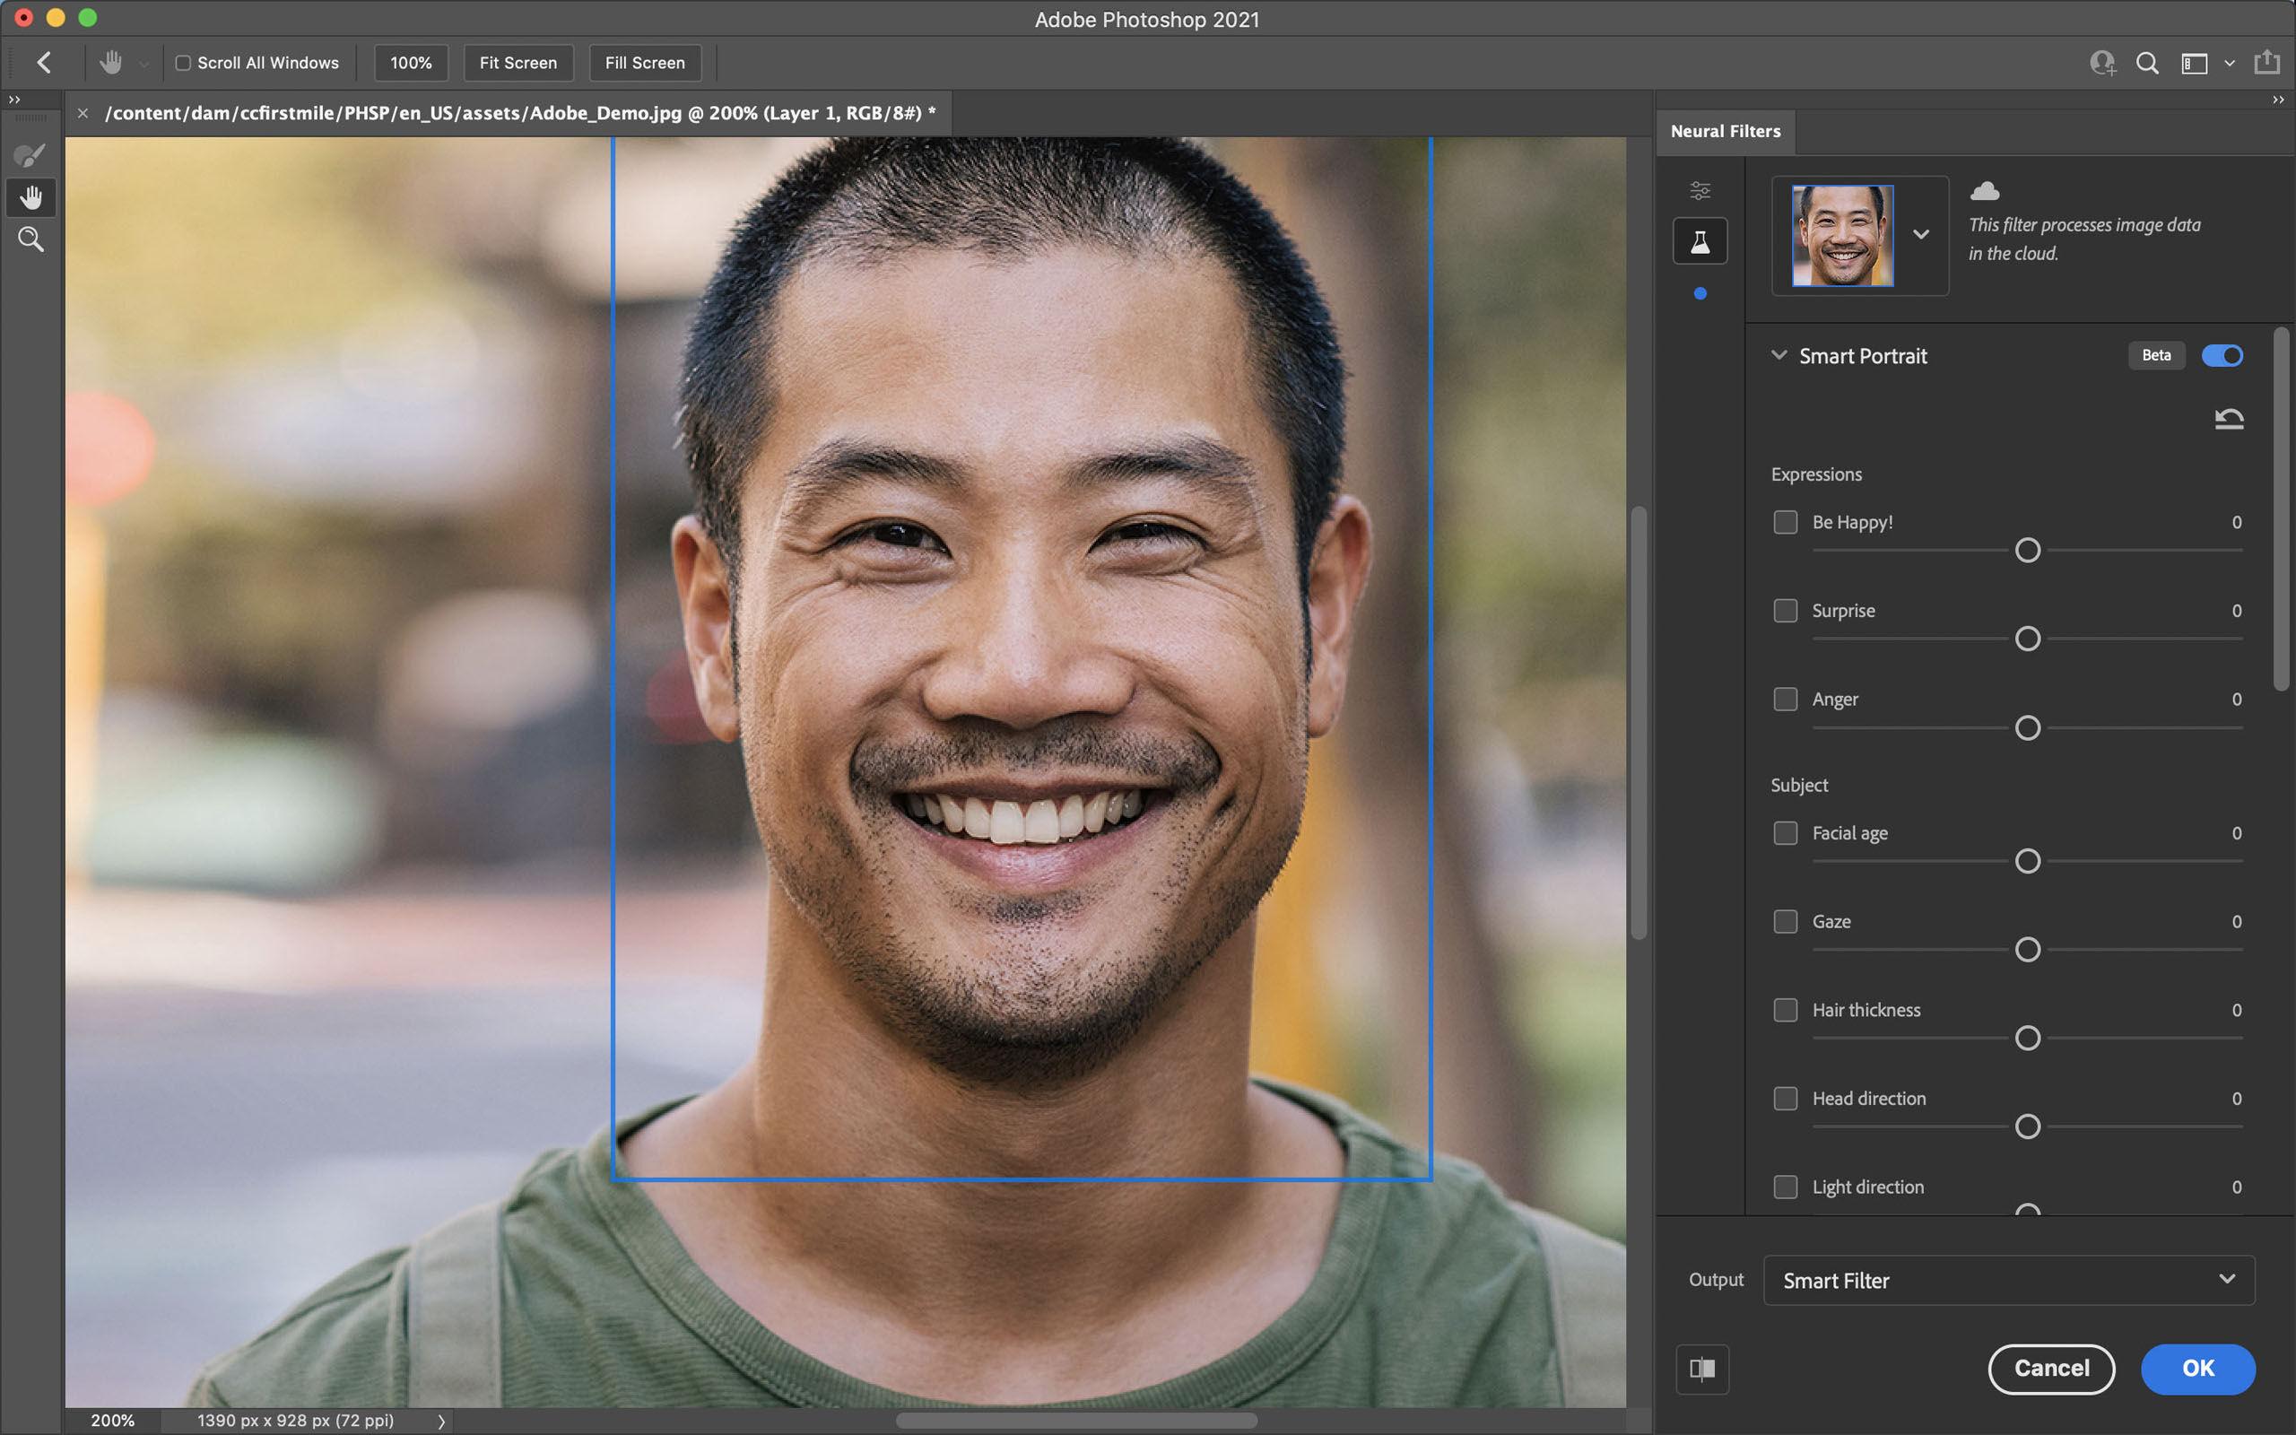
Task: Expand the face detection thumbnail dropdown
Action: (1921, 231)
